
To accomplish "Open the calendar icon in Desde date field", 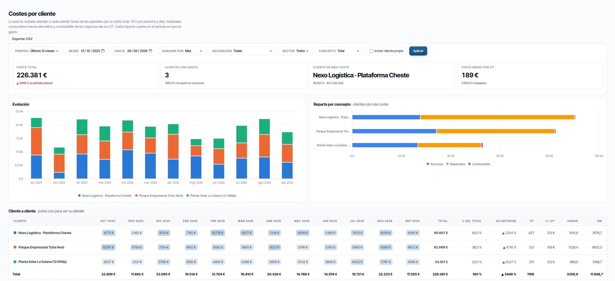I will click(x=103, y=51).
